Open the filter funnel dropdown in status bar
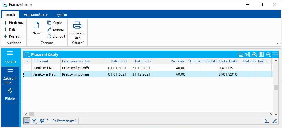The height and width of the screenshot is (128, 282). (34, 121)
